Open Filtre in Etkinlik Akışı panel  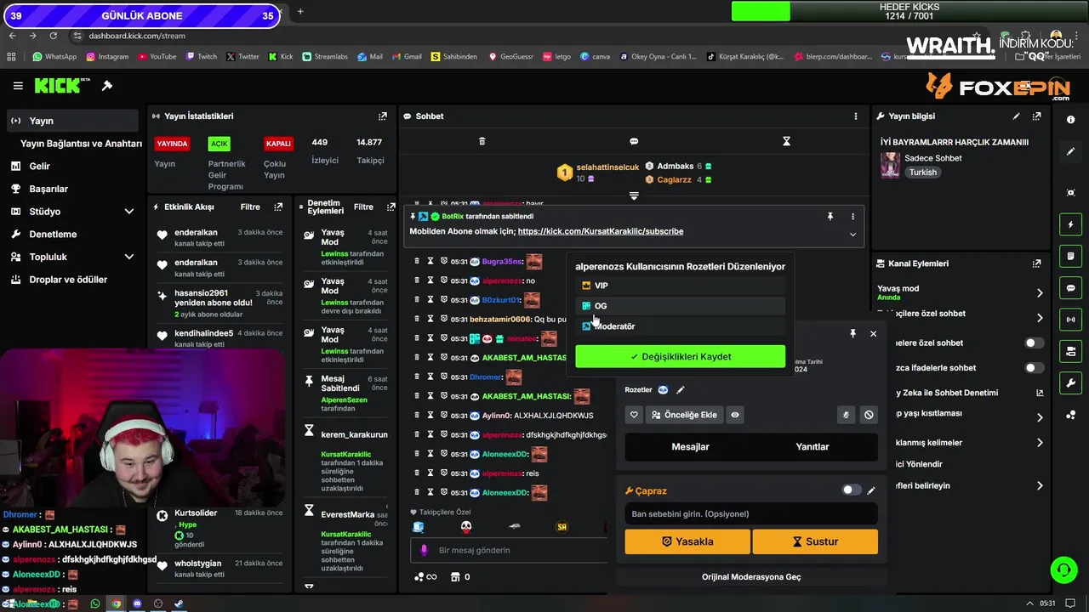[250, 207]
